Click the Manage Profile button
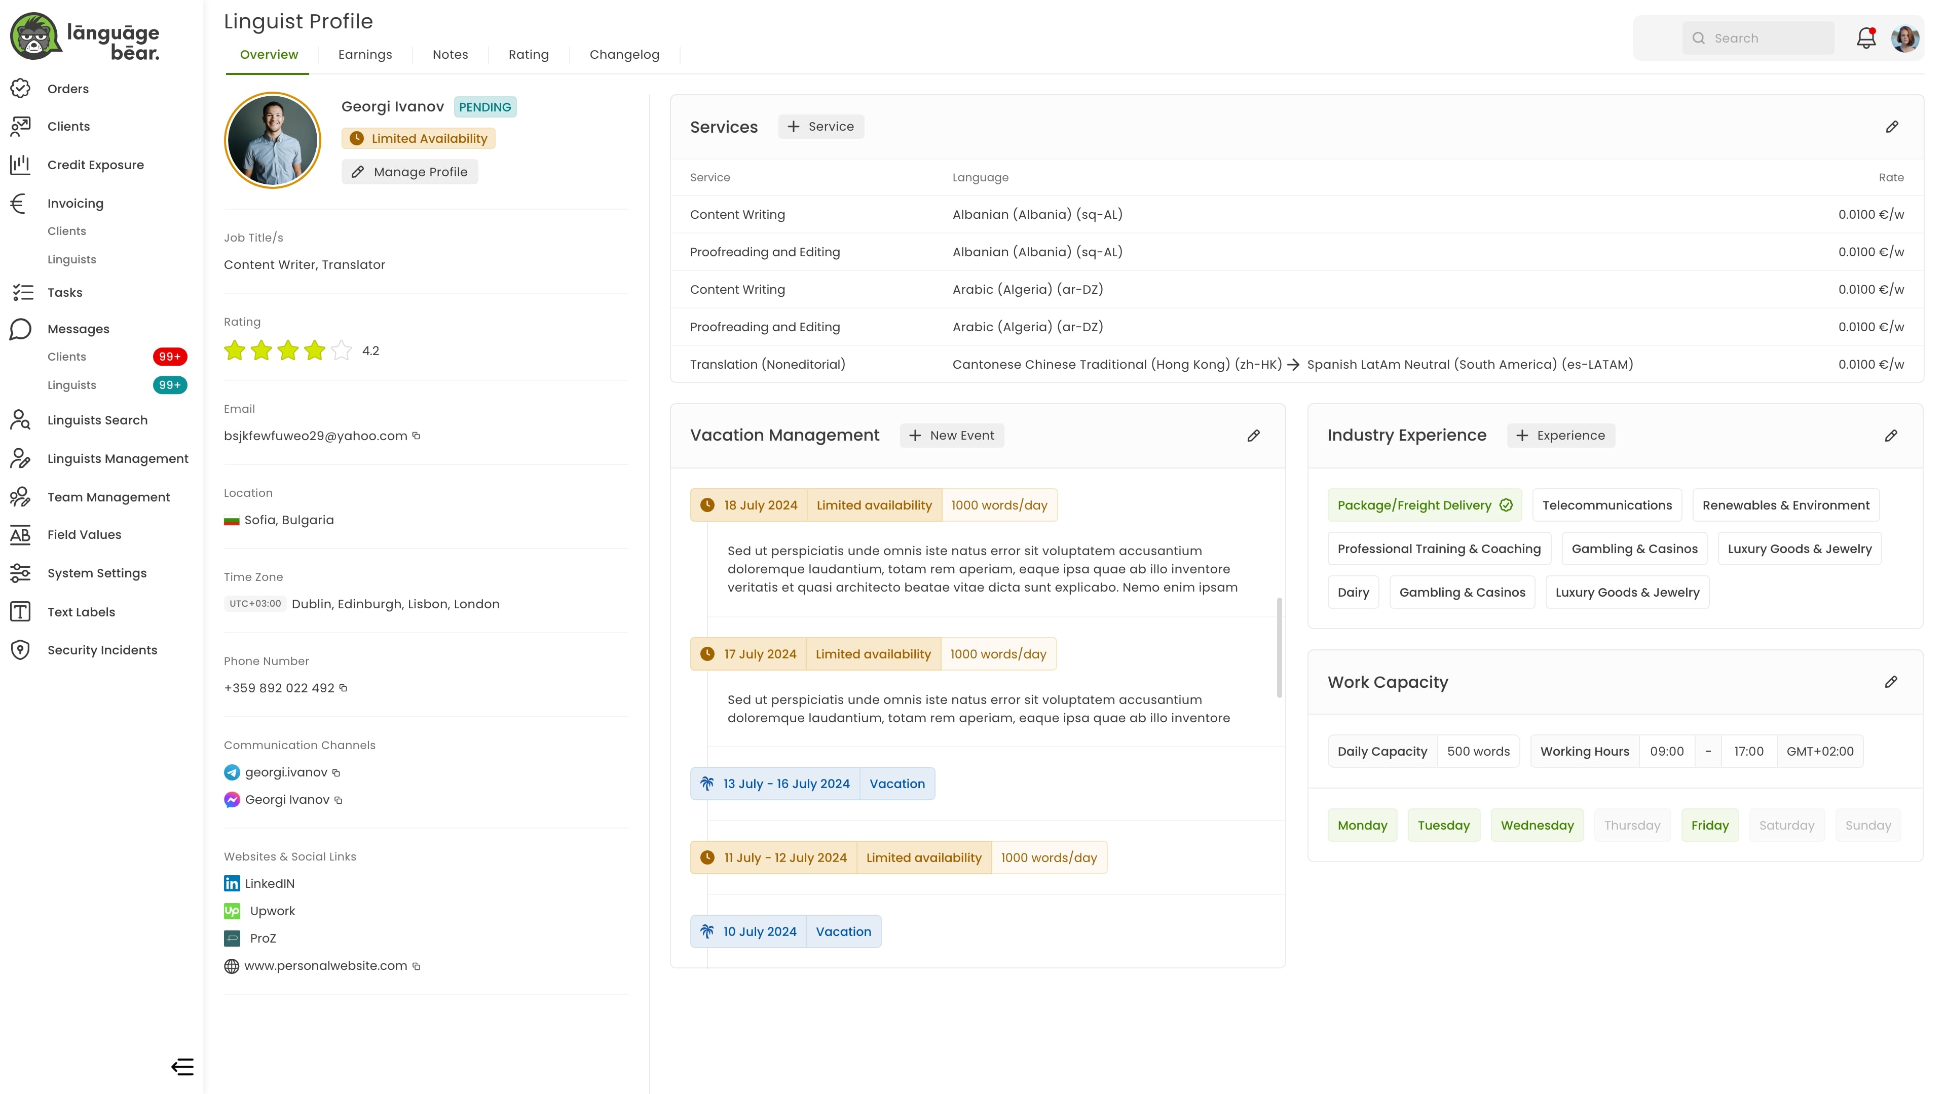The image size is (1946, 1094). (x=410, y=172)
